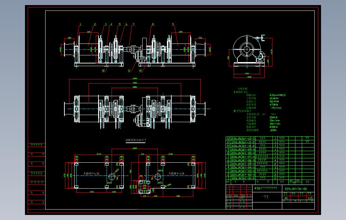Select the 4000 dimension in plan view
346x220 pixels.
tap(135, 83)
